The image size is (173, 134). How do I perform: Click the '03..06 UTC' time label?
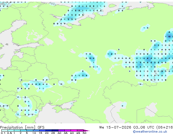tap(144, 127)
